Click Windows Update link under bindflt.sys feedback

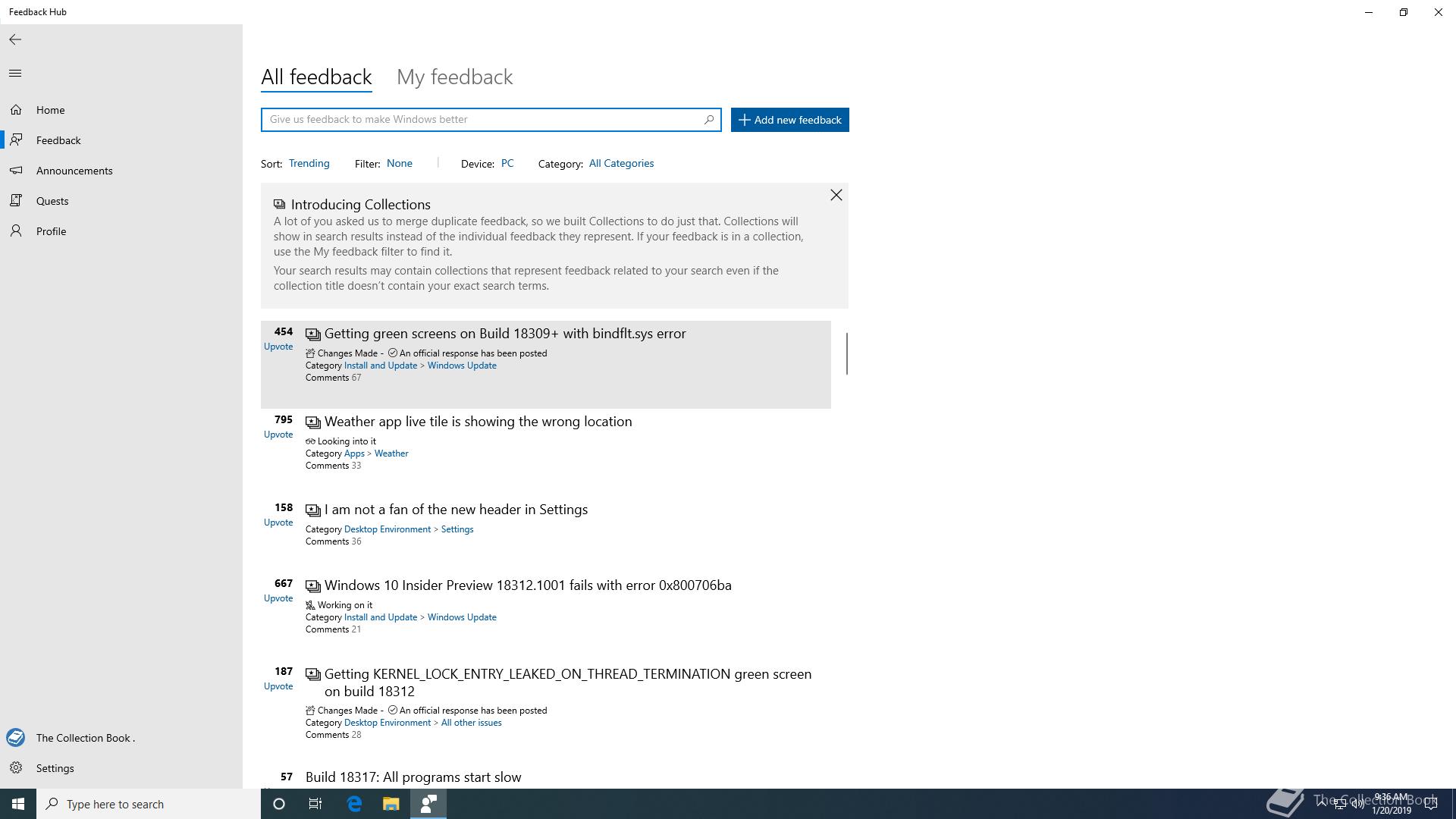462,366
